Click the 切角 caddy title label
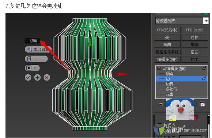Viewport: 212px width, 138px height. (34, 41)
